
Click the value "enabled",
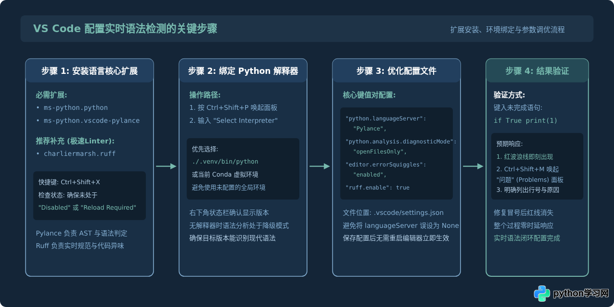(370, 175)
